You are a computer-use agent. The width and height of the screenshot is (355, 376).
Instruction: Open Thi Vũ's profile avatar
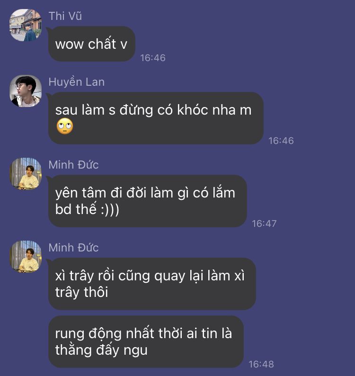click(x=26, y=25)
